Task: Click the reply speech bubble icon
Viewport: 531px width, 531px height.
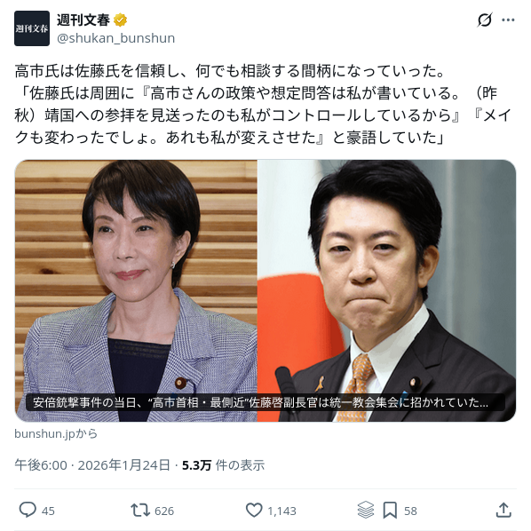Action: 28,510
